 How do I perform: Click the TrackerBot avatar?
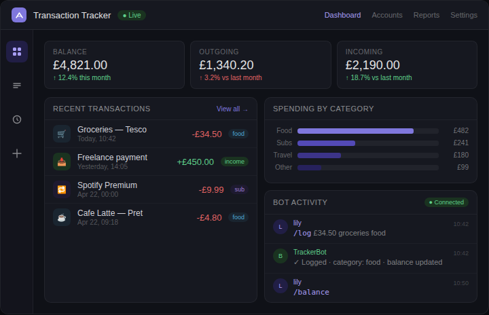coord(280,256)
